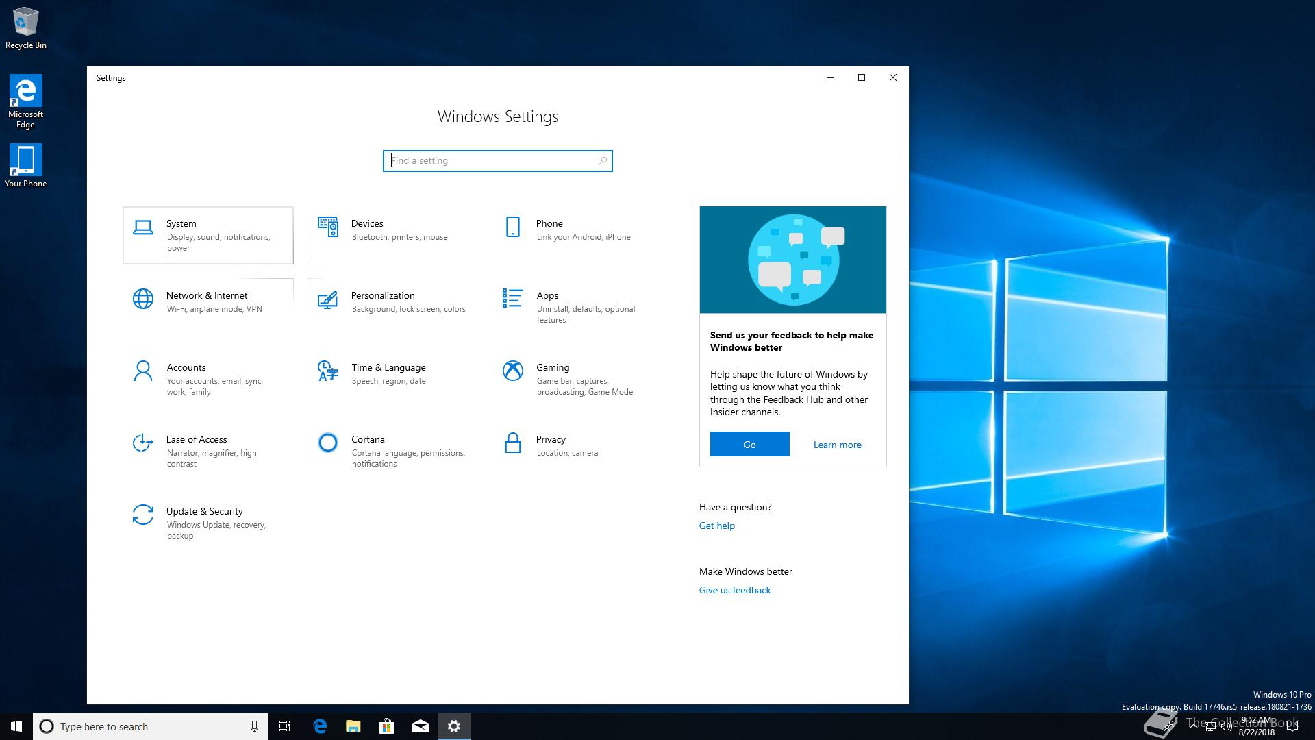Screen dimensions: 1315x740
Task: Open the System settings laptop icon
Action: tap(143, 227)
